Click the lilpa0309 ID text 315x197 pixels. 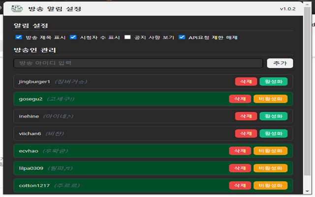click(x=31, y=168)
